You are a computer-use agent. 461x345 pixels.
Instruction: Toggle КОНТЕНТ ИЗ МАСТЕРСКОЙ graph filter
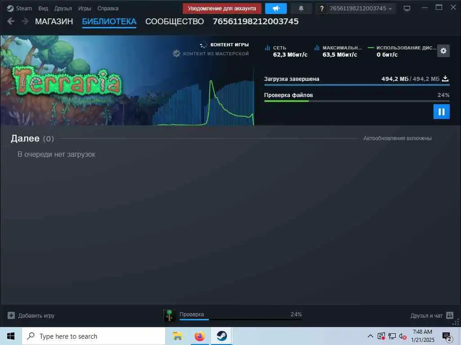211,53
